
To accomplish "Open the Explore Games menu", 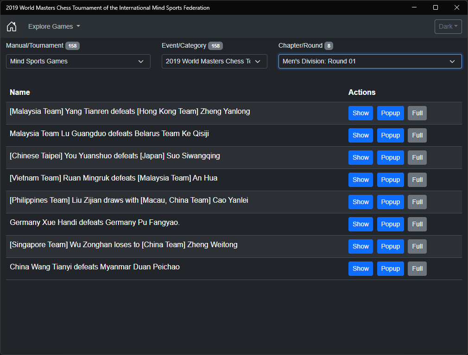I will (x=54, y=26).
